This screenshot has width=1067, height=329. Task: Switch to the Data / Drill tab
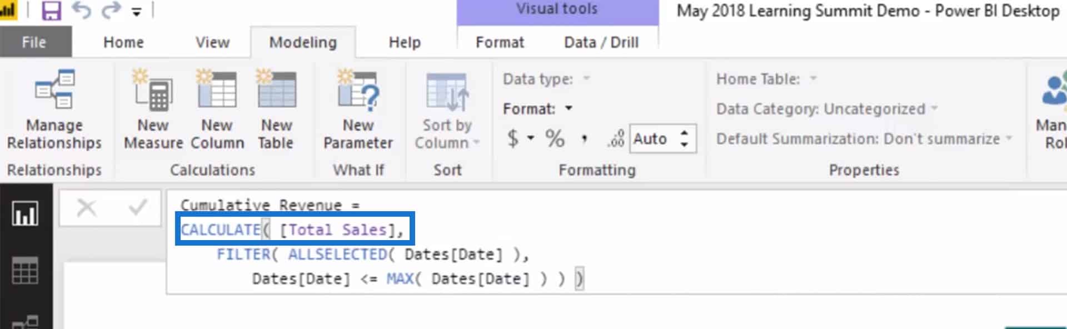(x=601, y=42)
